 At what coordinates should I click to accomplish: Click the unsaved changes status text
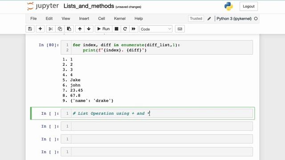coord(128,7)
